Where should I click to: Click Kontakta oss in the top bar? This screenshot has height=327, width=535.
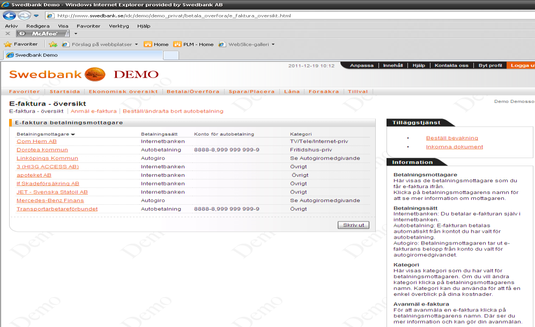coord(451,65)
